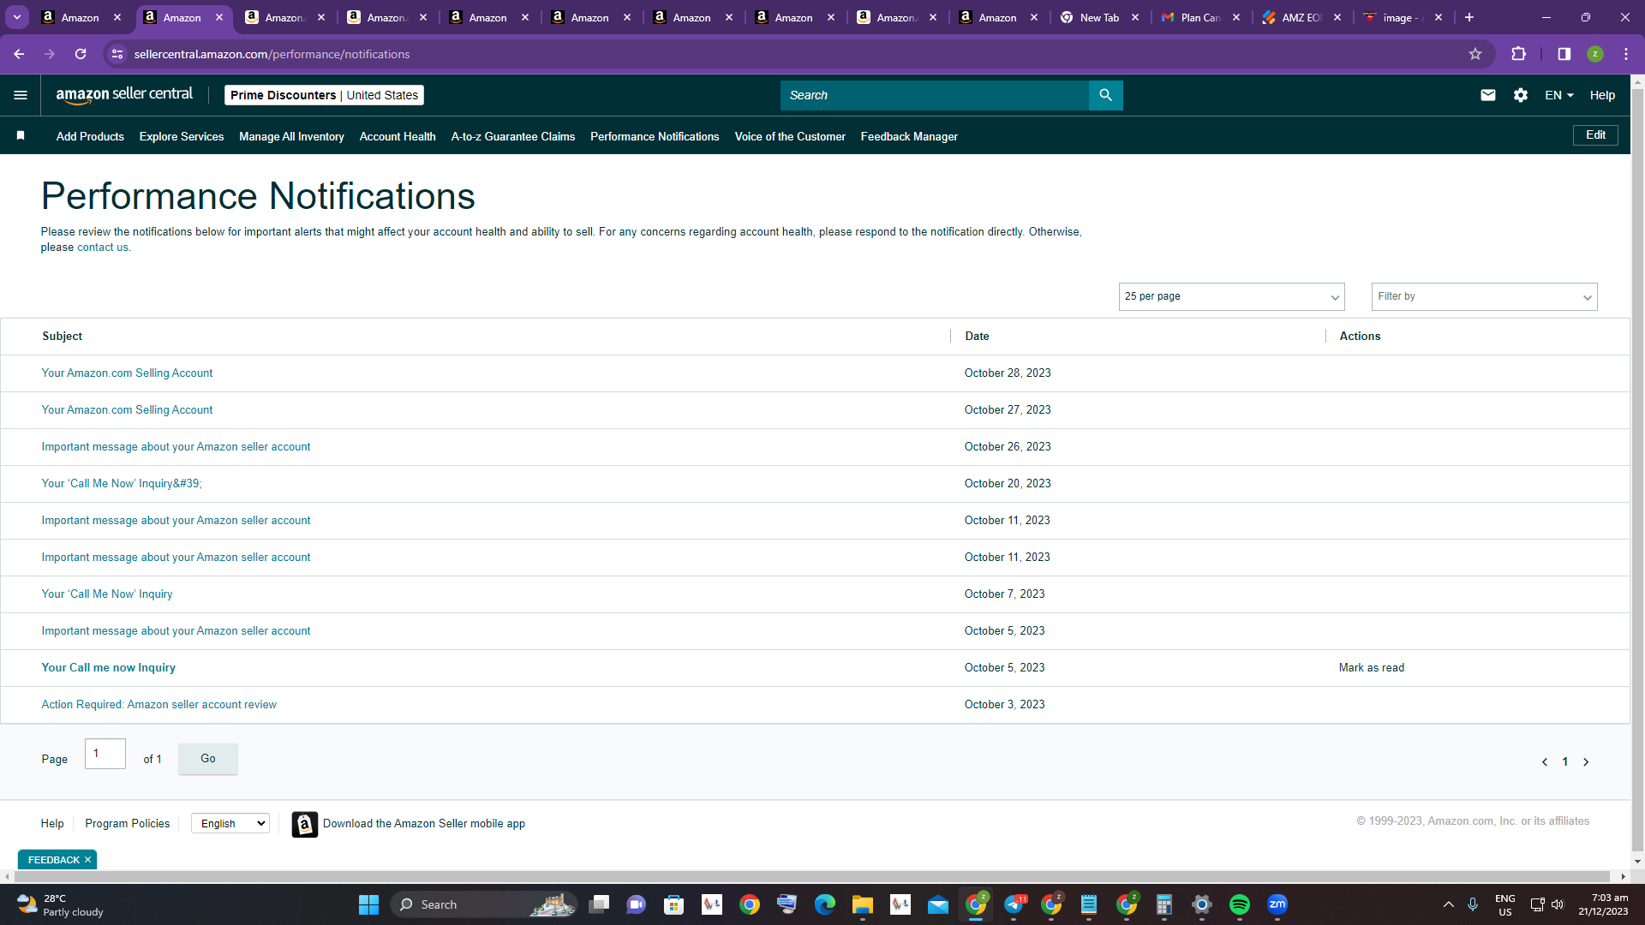The height and width of the screenshot is (925, 1645).
Task: Go to previous page arrow in pagination
Action: [x=1545, y=762]
